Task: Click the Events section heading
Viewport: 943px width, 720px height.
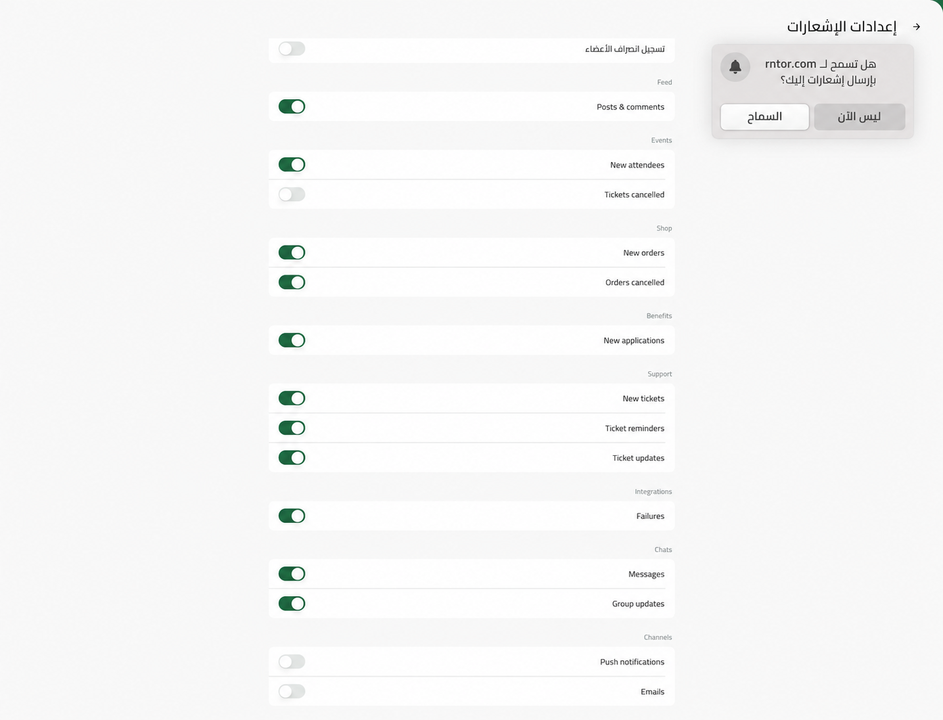Action: point(661,141)
